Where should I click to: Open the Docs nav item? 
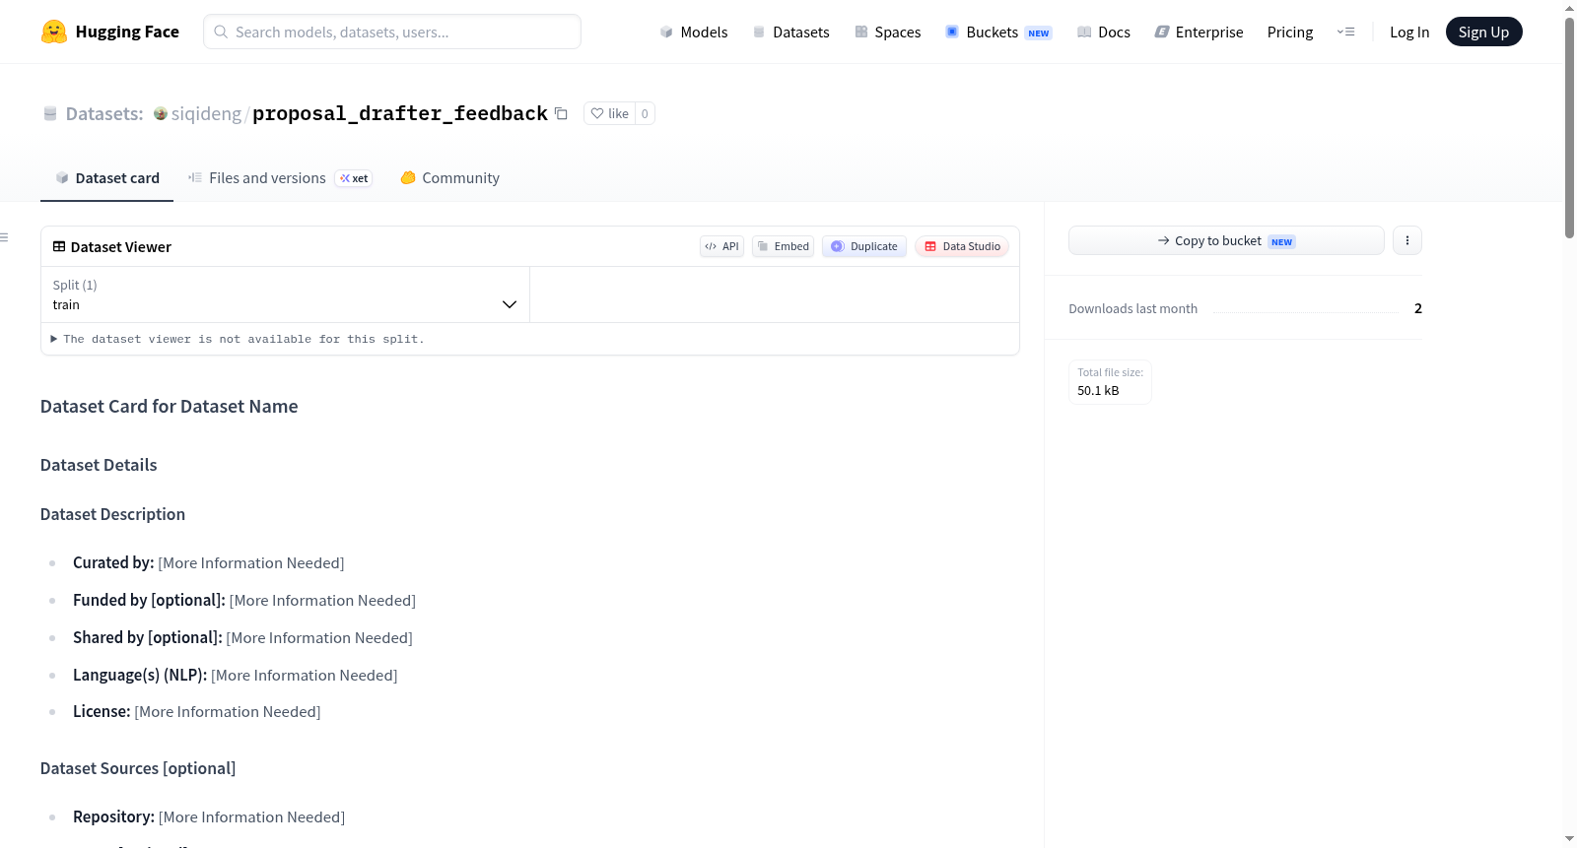coord(1104,33)
